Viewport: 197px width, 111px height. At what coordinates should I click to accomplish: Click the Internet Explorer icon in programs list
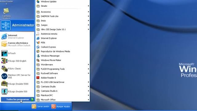(x=38, y=38)
